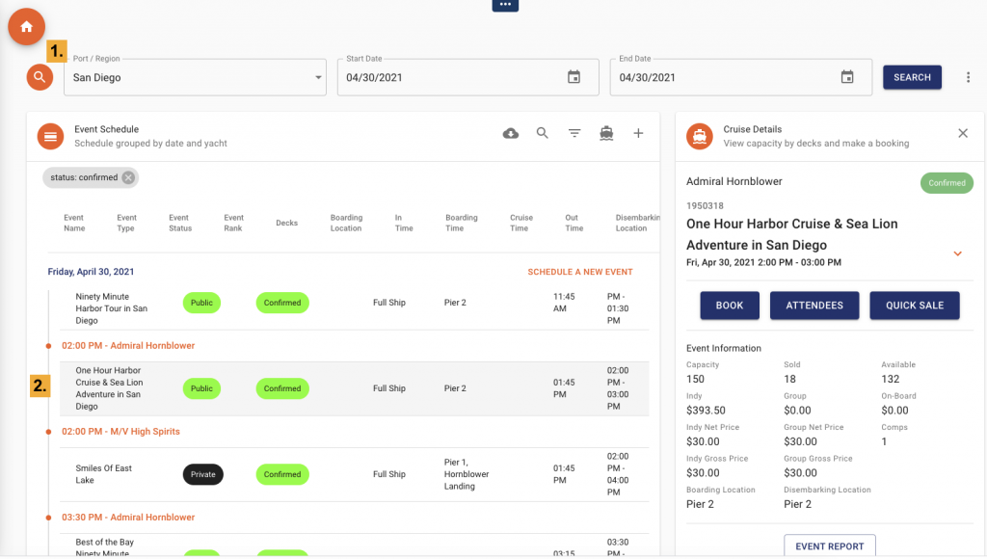Click SCHEDULE A NEW EVENT link
Image resolution: width=987 pixels, height=559 pixels.
pos(579,272)
